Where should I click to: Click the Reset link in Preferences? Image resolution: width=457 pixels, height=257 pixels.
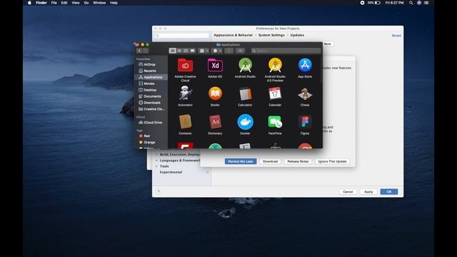click(x=396, y=36)
